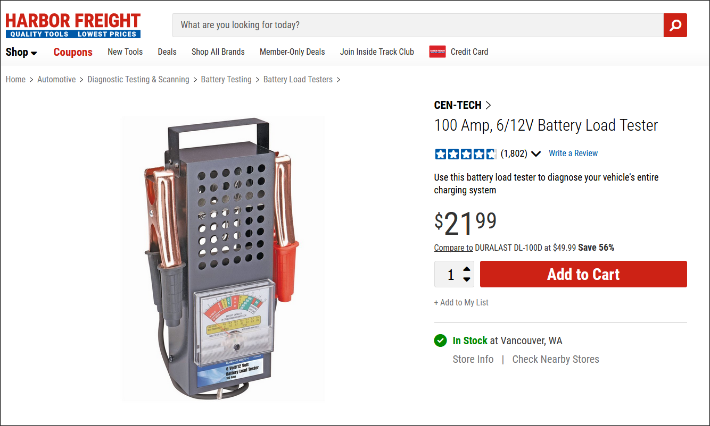This screenshot has width=710, height=426.
Task: Click the Write a Review link
Action: coord(573,154)
